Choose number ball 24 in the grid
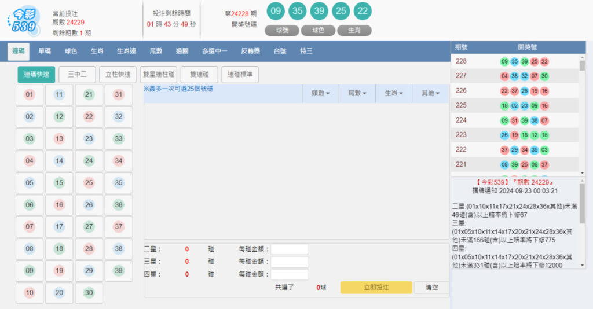593x309 pixels. pos(89,161)
